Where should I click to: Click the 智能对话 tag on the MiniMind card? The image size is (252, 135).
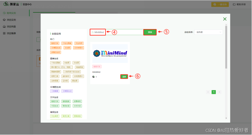[x=97, y=66]
